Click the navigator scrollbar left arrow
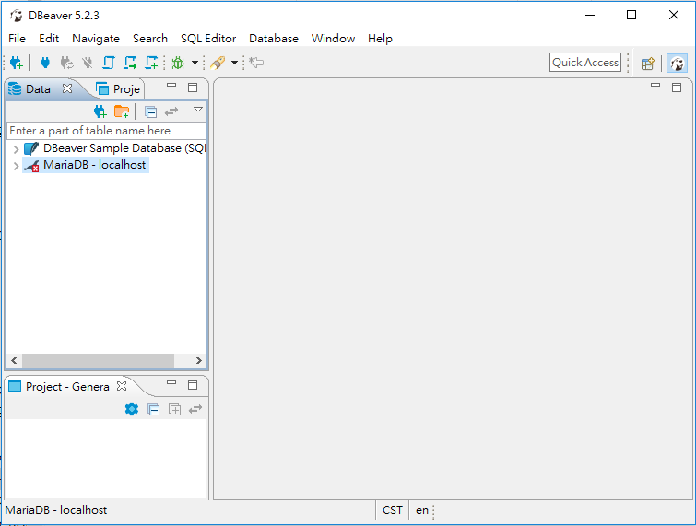This screenshot has width=696, height=526. coord(14,360)
